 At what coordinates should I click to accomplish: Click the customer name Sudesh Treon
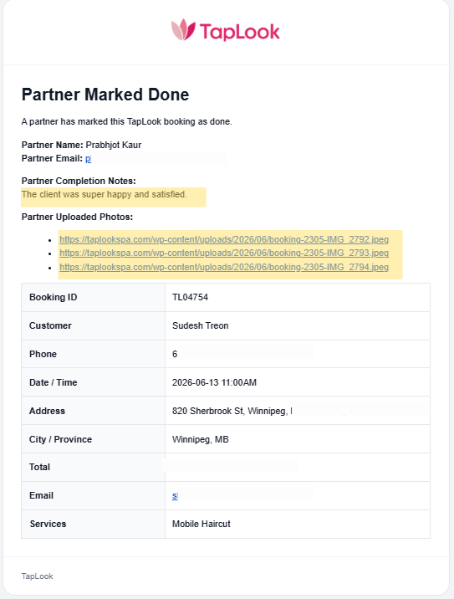(x=201, y=325)
